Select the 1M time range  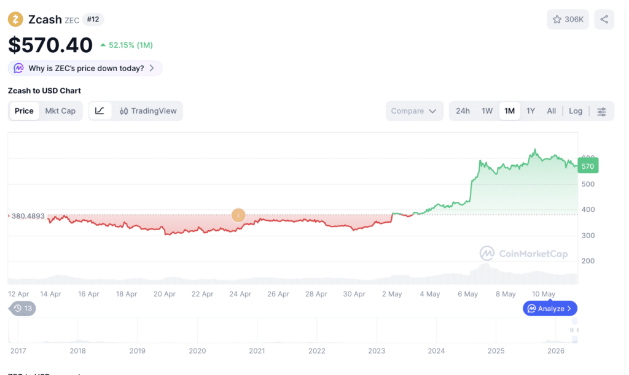(x=509, y=111)
